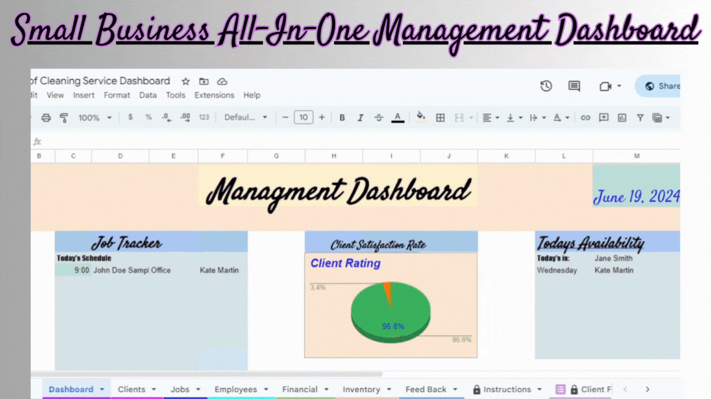
Task: Open more number formats 123
Action: (204, 117)
